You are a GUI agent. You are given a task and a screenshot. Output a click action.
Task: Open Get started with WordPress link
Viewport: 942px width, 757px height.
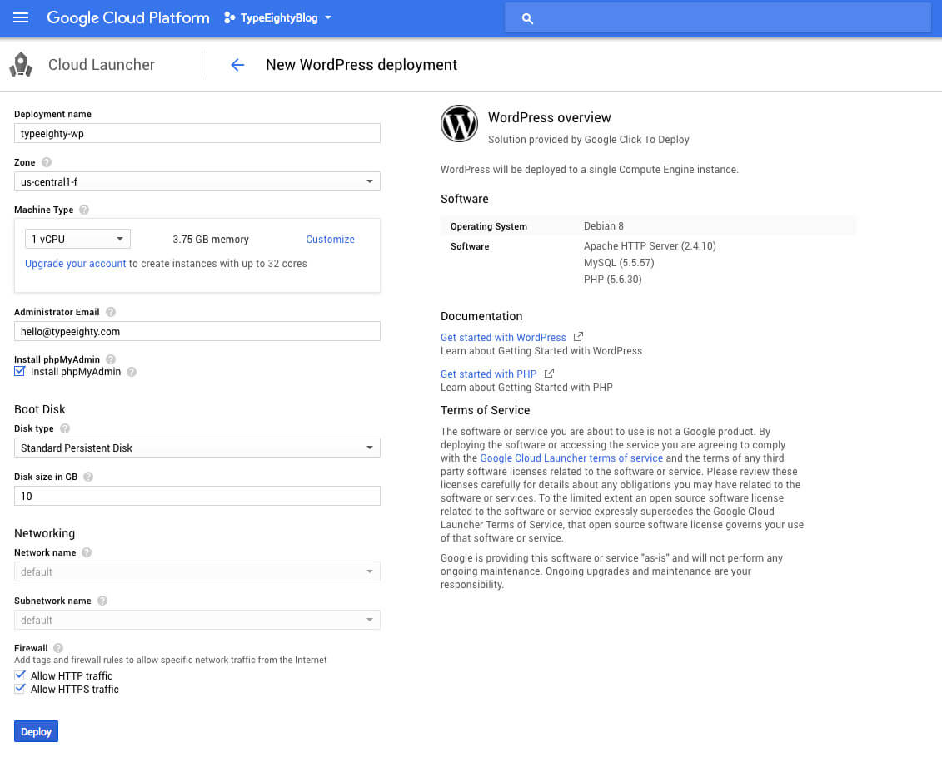[x=503, y=337]
